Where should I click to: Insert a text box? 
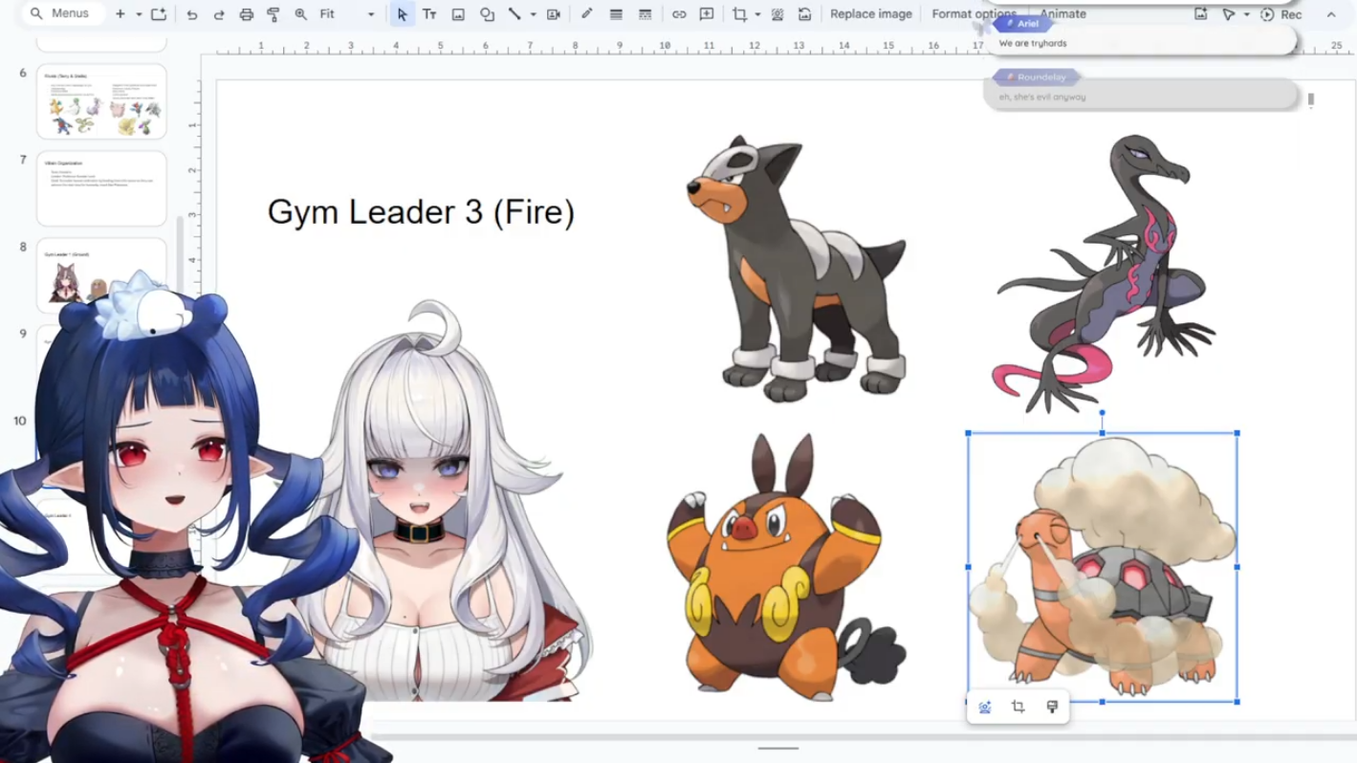pos(430,14)
